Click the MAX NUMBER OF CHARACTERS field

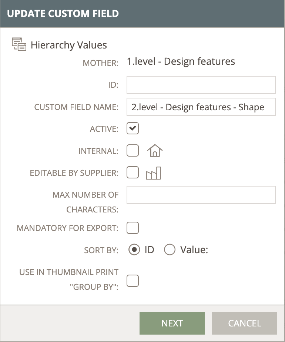pos(201,195)
